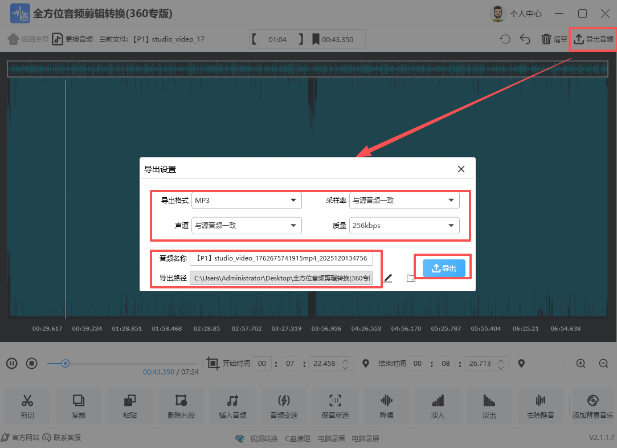The width and height of the screenshot is (617, 448).
Task: Select the 淡入 (Fade In) effect
Action: coord(438,405)
